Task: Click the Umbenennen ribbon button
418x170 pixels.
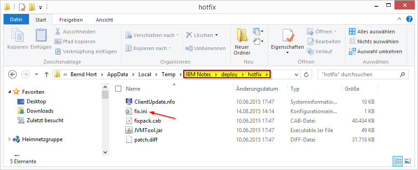Action: 205,48
